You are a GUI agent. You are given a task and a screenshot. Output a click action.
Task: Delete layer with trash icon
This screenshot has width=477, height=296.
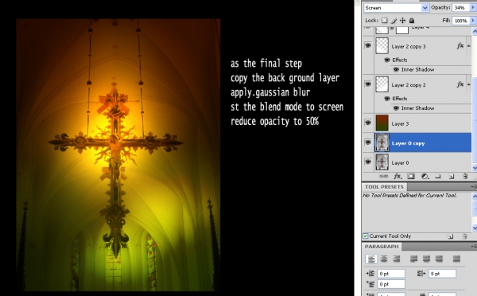[x=465, y=177]
